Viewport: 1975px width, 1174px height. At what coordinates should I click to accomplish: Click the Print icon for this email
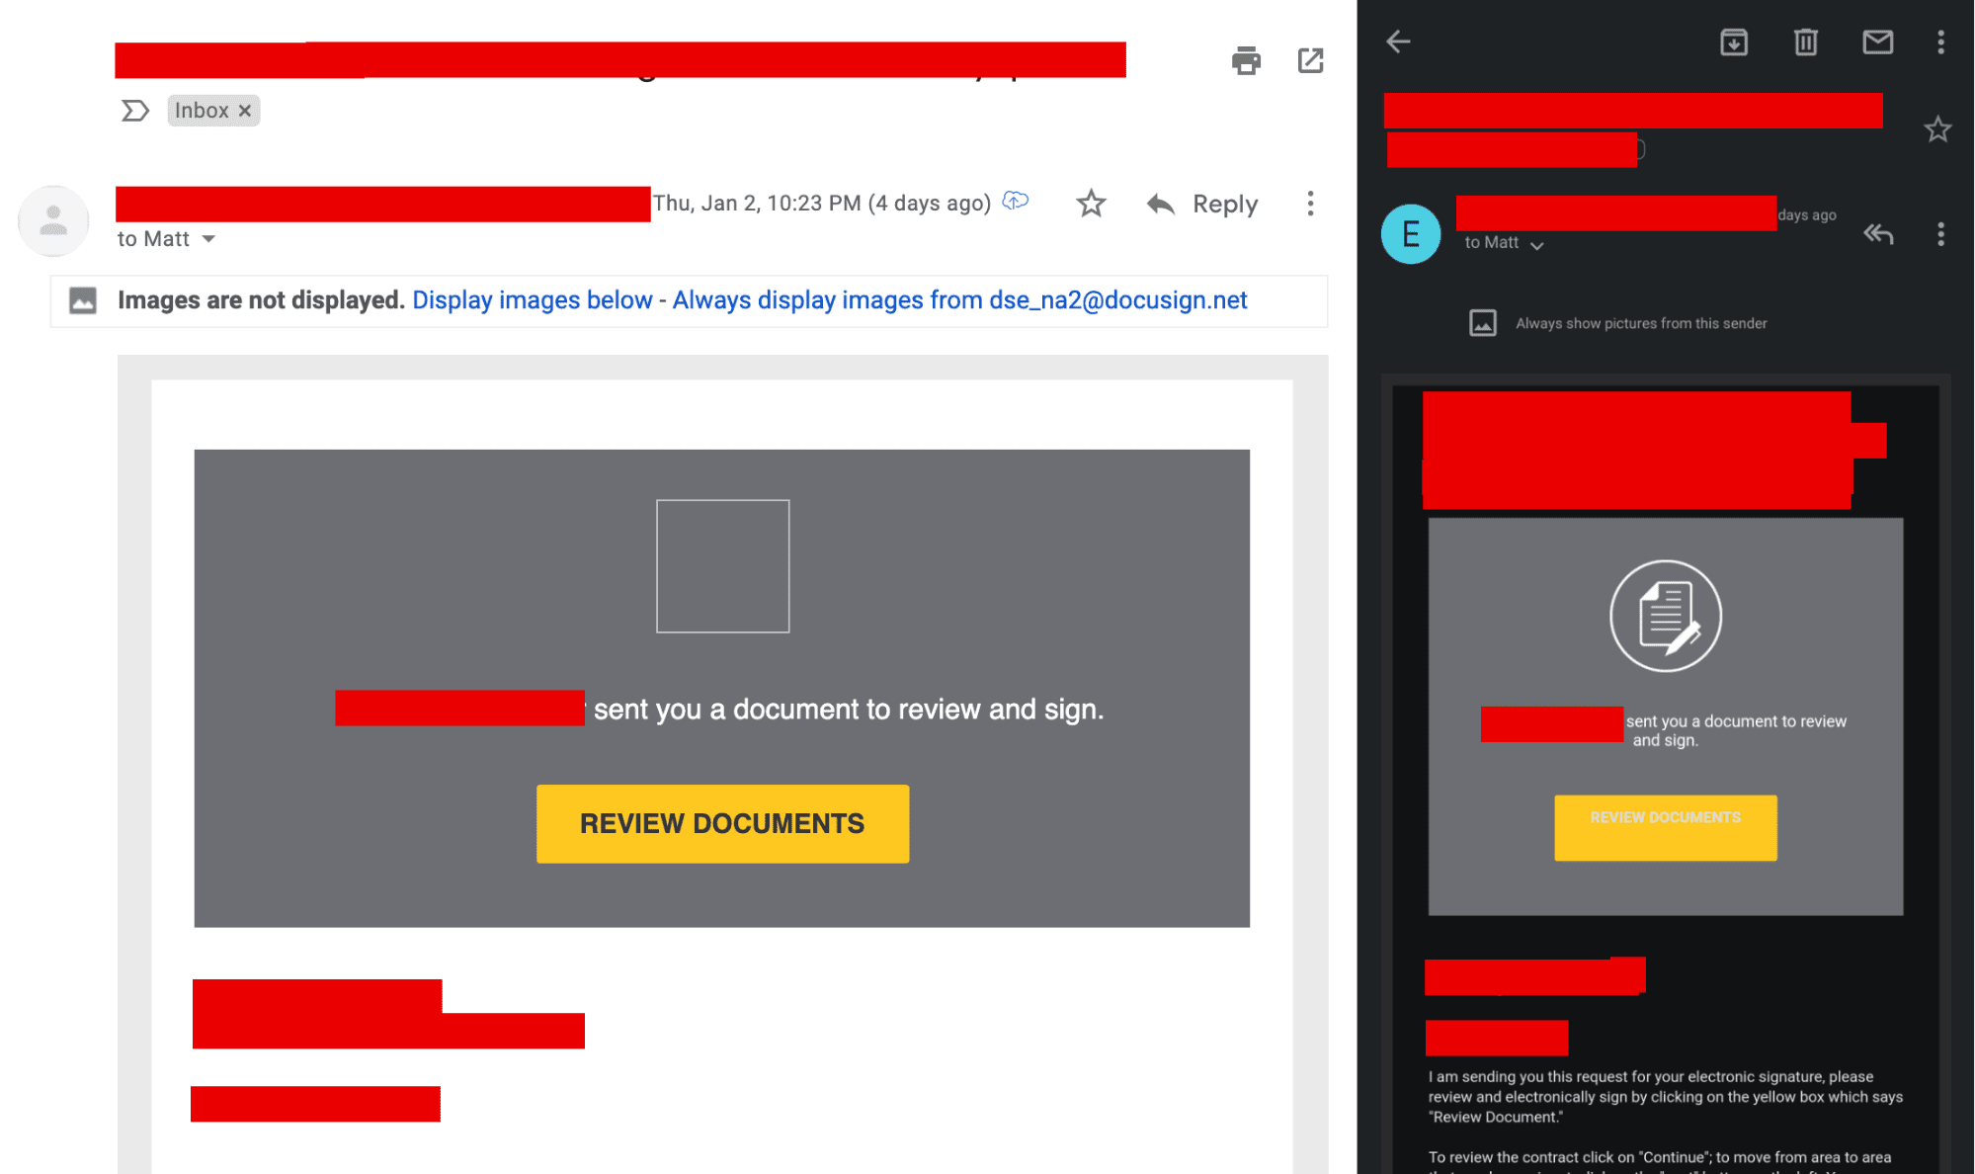click(x=1245, y=60)
